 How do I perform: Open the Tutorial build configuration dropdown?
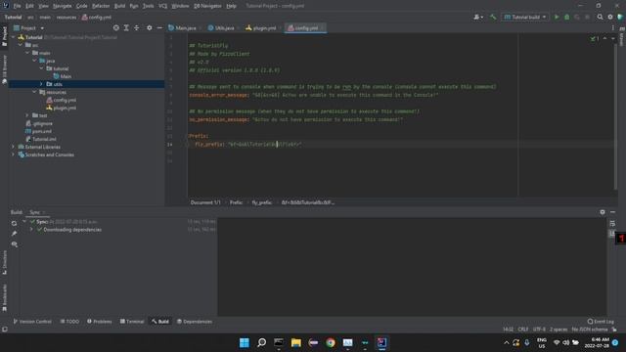pos(524,18)
